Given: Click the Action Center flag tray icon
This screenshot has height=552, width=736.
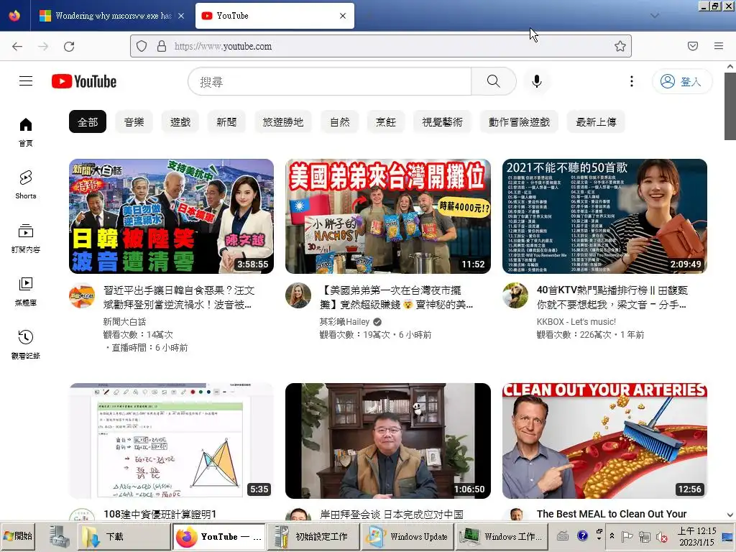Looking at the screenshot, I should [x=627, y=536].
